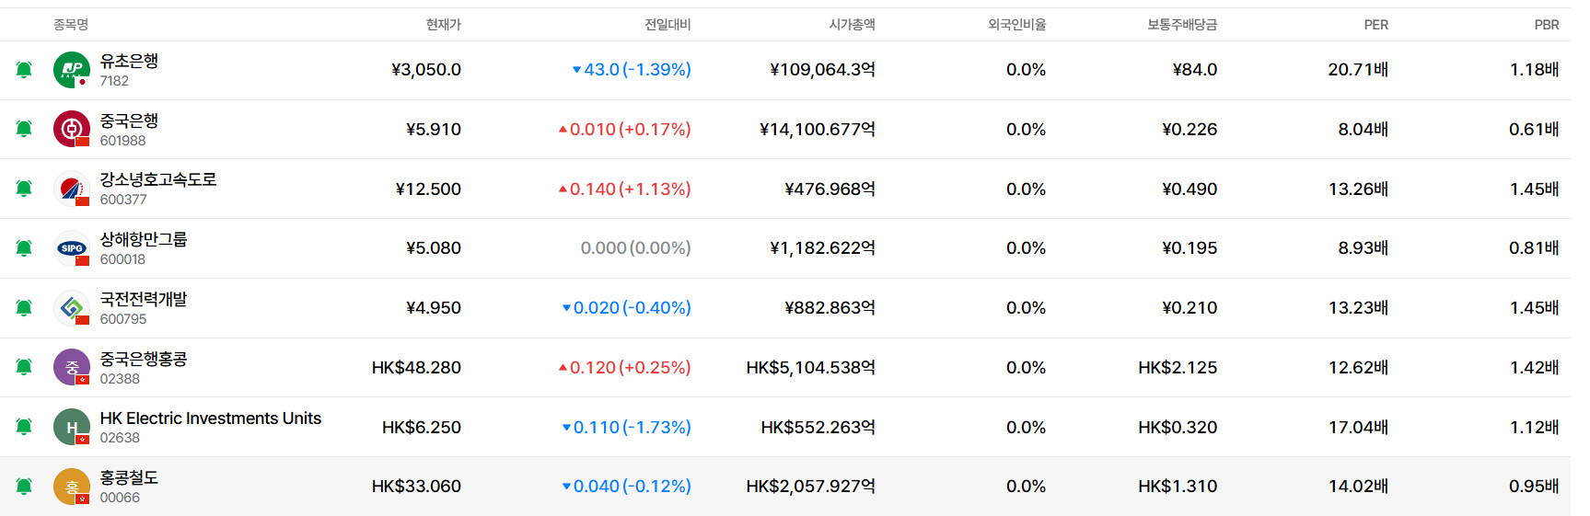Click the market cap ¥109,064.3억
The height and width of the screenshot is (516, 1590).
[x=823, y=70]
